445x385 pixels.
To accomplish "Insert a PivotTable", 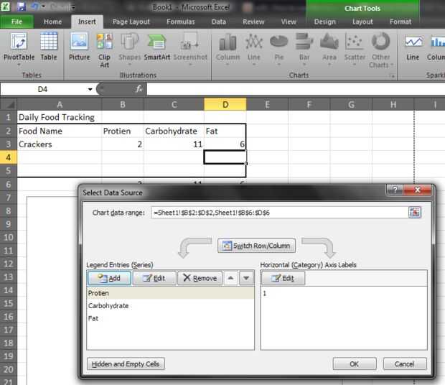I will [x=19, y=48].
